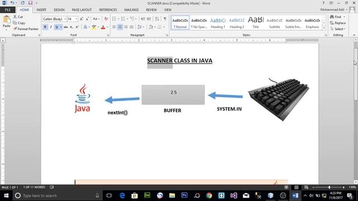Apply red font color
Screen dimensions: 358x201
tap(103, 27)
